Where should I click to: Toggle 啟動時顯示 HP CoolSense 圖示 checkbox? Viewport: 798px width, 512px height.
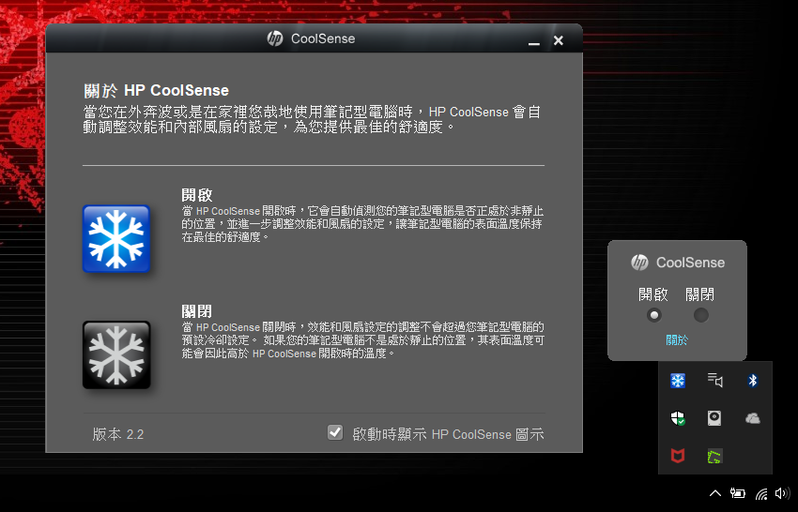tap(335, 432)
